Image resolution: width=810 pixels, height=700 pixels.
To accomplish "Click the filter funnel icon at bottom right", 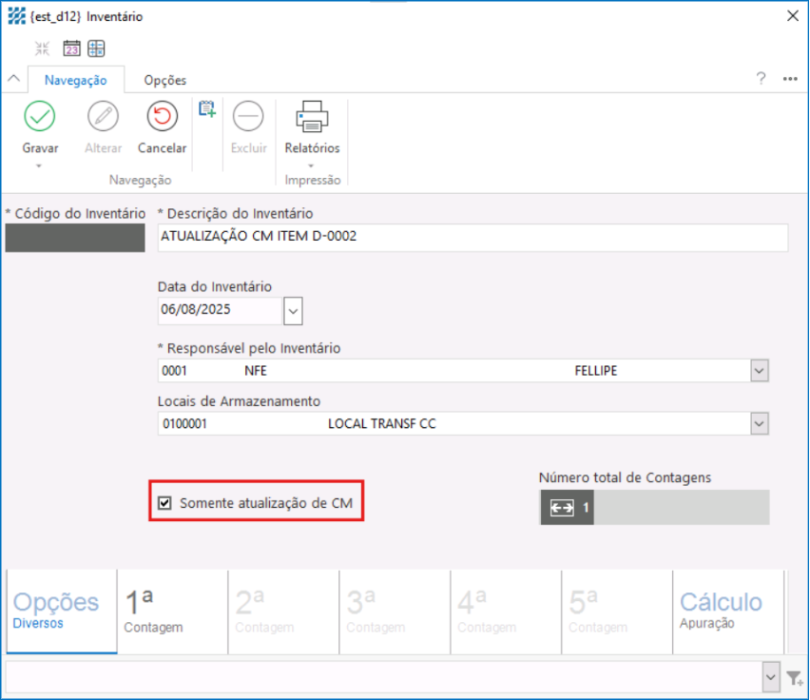I will (x=795, y=677).
